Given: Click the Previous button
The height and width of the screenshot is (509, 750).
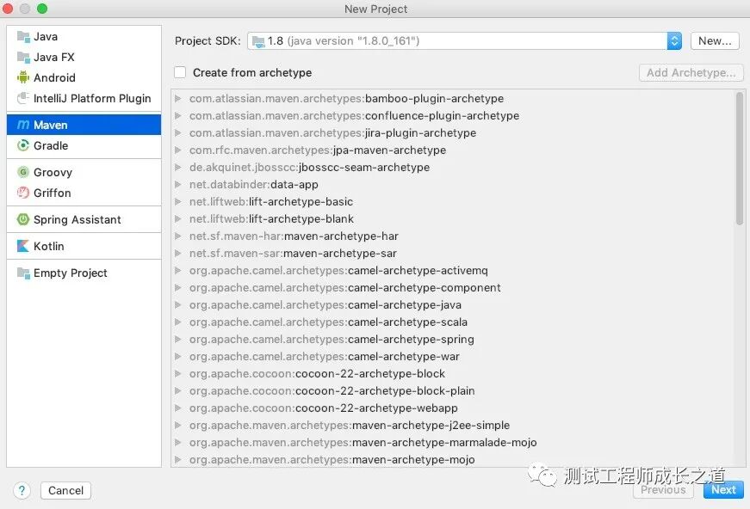Looking at the screenshot, I should (663, 490).
